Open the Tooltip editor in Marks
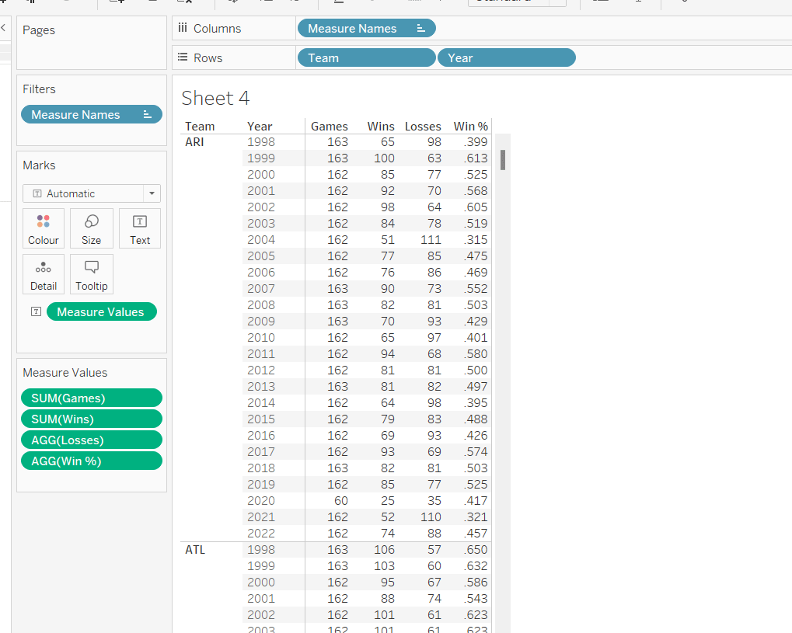The width and height of the screenshot is (792, 633). point(92,274)
